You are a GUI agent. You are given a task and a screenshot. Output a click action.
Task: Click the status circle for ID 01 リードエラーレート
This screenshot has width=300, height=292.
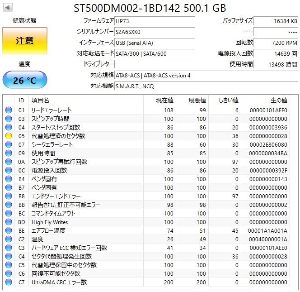pos(9,110)
